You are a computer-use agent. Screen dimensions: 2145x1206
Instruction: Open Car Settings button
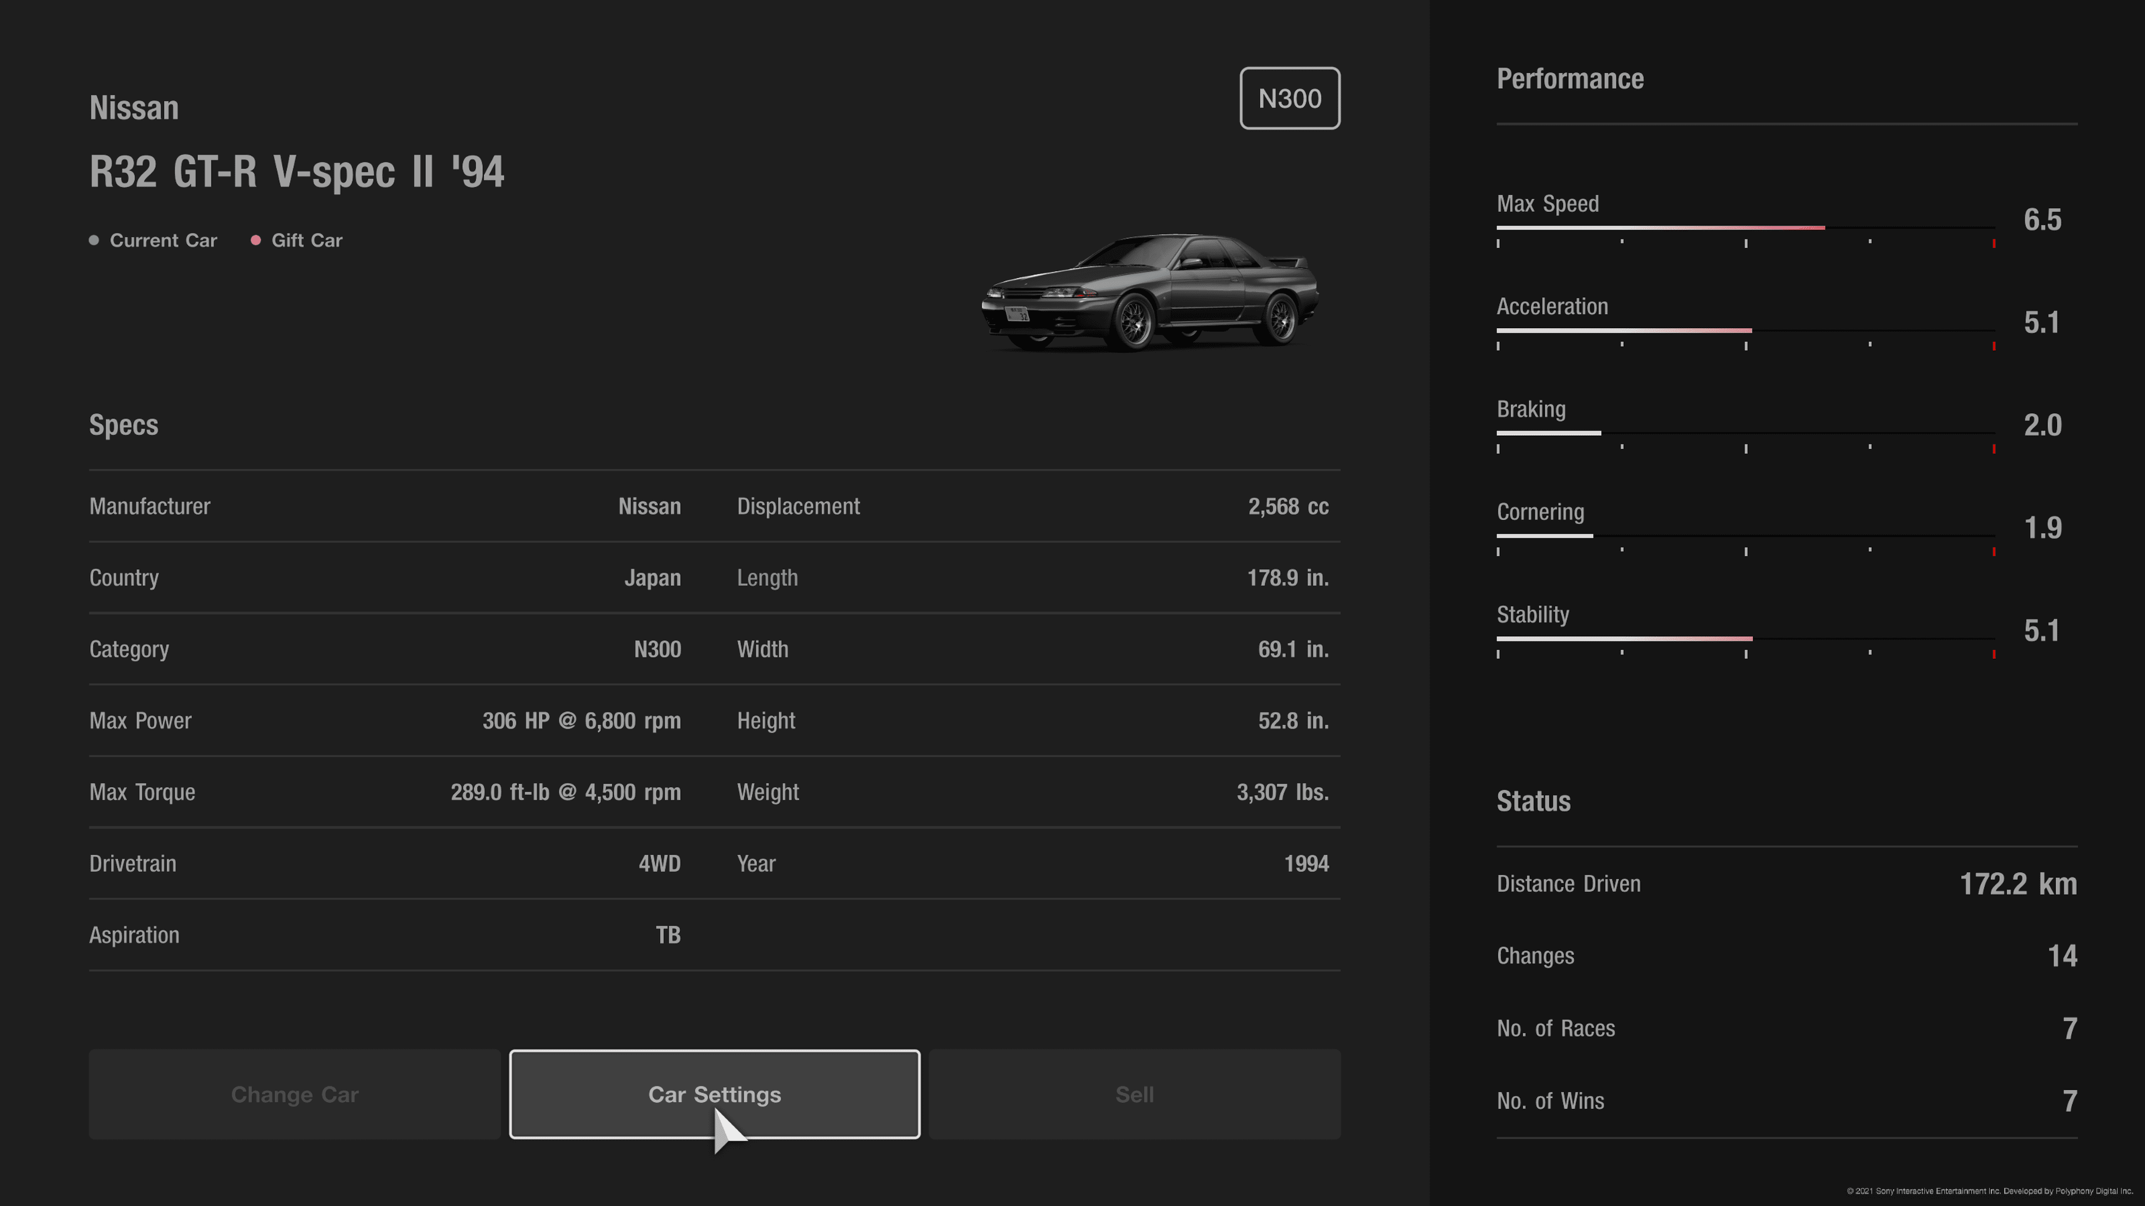click(714, 1094)
